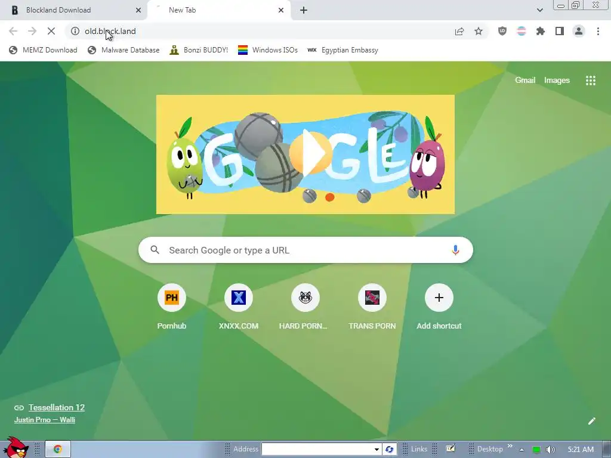
Task: Open Windows ISOs bookmark
Action: point(268,50)
